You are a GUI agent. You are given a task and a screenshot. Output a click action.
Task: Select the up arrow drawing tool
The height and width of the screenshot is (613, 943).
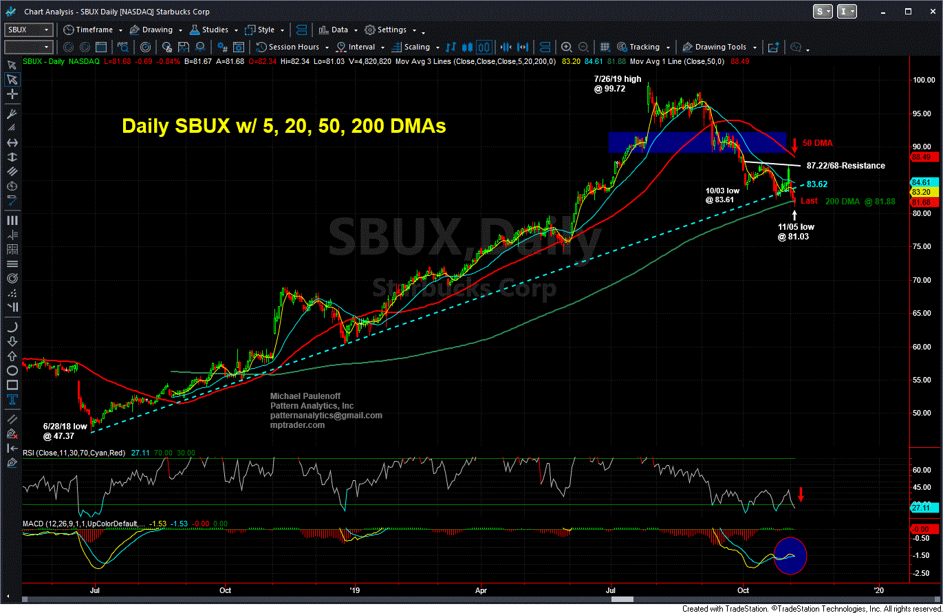coord(12,357)
